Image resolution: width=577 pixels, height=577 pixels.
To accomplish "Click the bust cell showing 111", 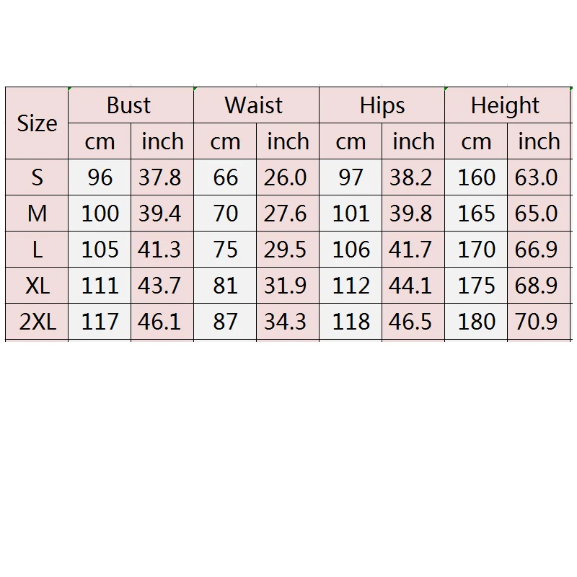I will tap(100, 286).
